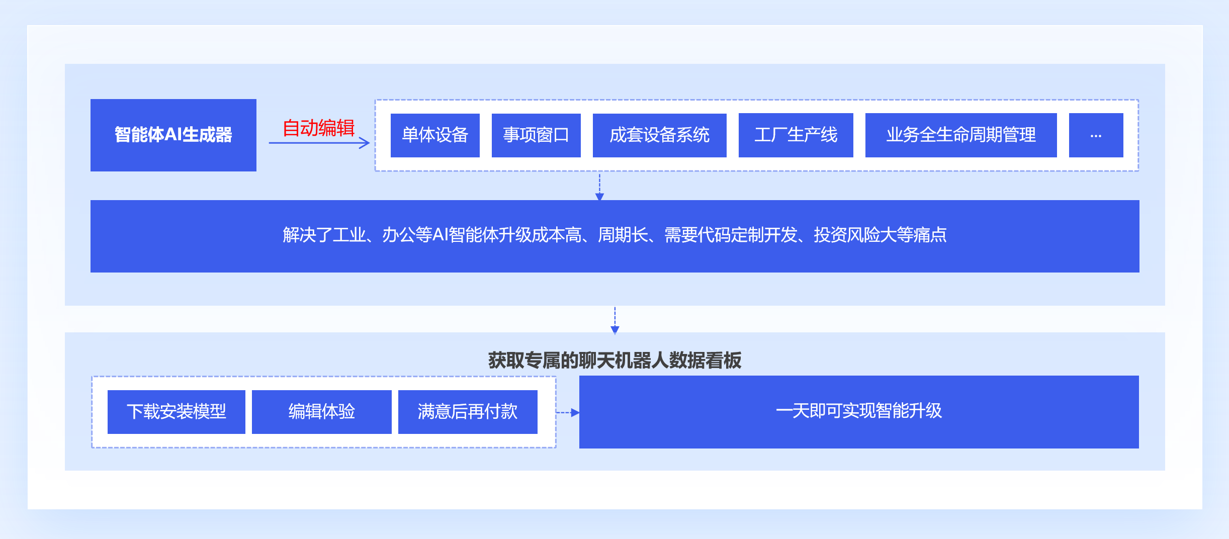Select the 编辑体验 step
The width and height of the screenshot is (1229, 539).
click(x=321, y=411)
